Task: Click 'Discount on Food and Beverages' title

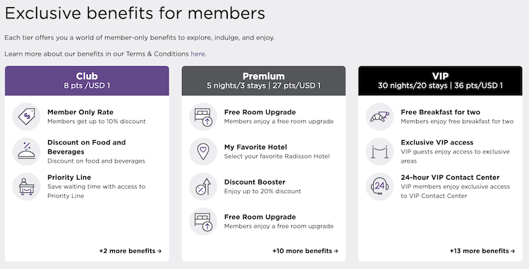Action: [x=86, y=146]
